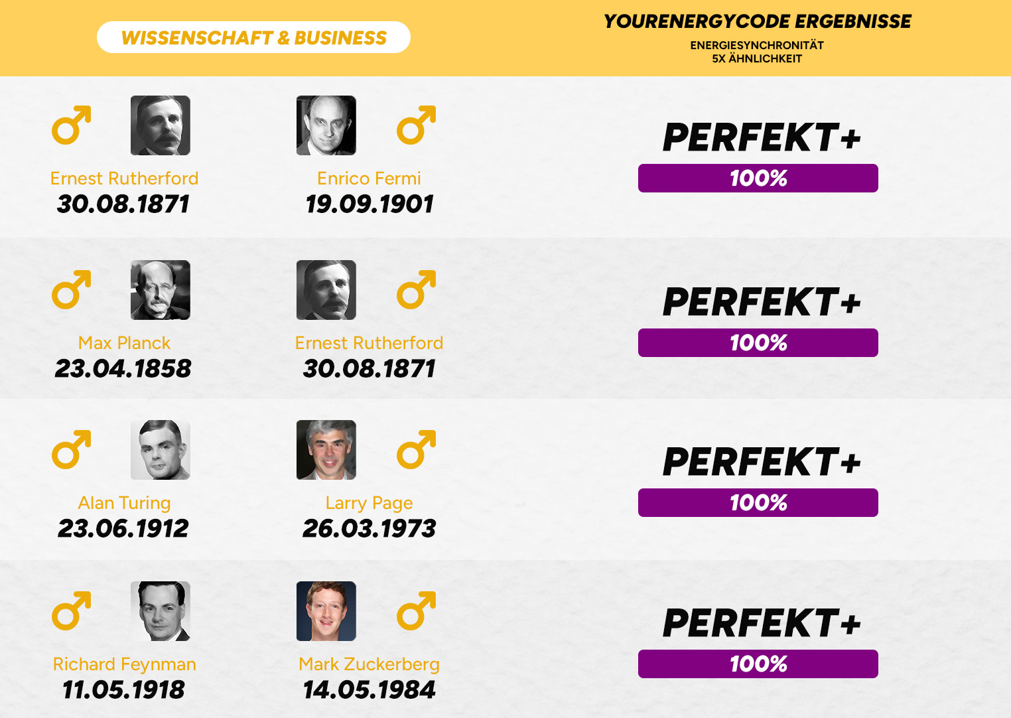Click male symbol beside second-row Ernest Rutherford
1011x718 pixels.
tap(416, 290)
